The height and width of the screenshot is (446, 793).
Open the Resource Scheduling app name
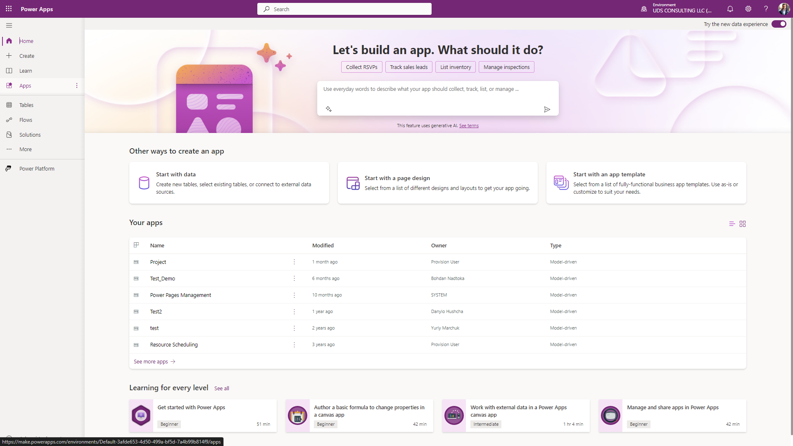[x=174, y=344]
